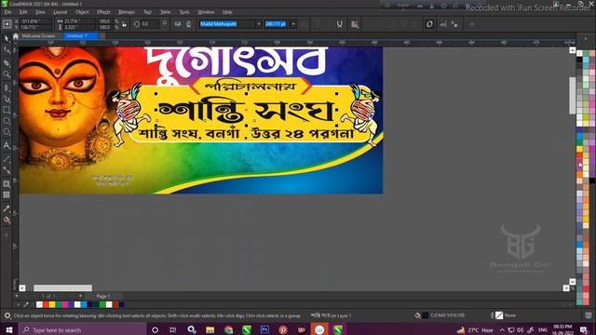Click the object width input field
This screenshot has height=335, width=596.
pyautogui.click(x=78, y=21)
